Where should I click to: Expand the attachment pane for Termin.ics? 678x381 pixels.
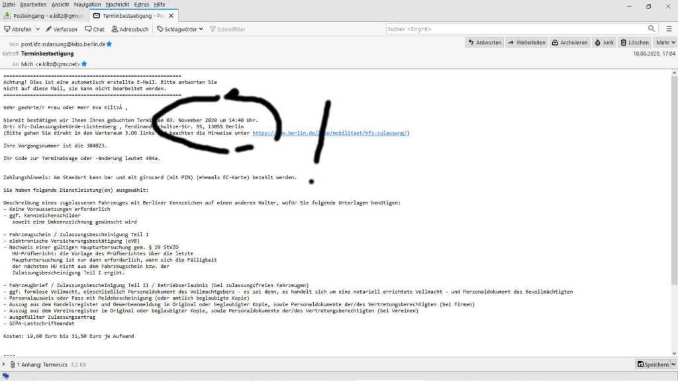(4, 364)
